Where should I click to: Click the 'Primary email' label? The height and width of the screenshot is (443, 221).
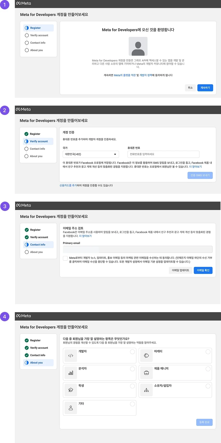(71, 243)
